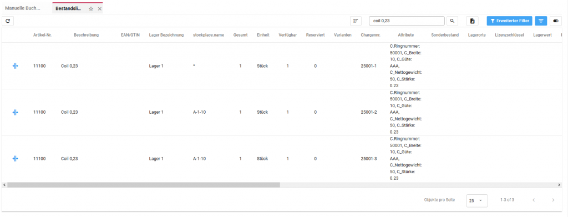Go to previous page chevron
568x217 pixels.
(x=534, y=200)
